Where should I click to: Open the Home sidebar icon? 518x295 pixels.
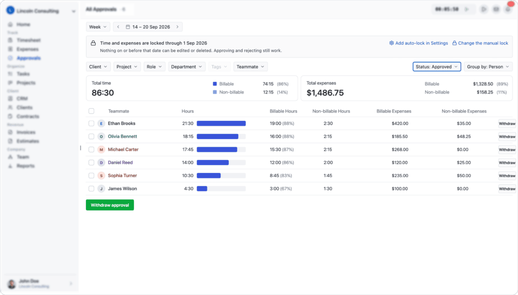coord(10,24)
